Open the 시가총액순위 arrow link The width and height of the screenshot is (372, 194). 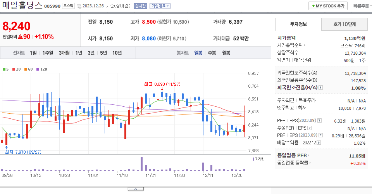[x=305, y=45]
